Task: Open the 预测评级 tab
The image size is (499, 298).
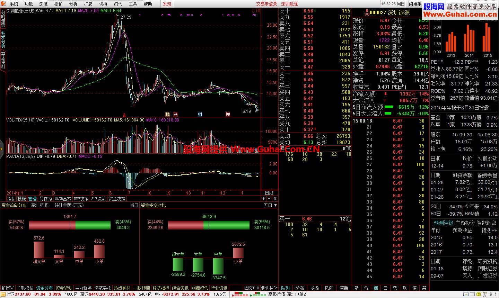Action: 444,223
